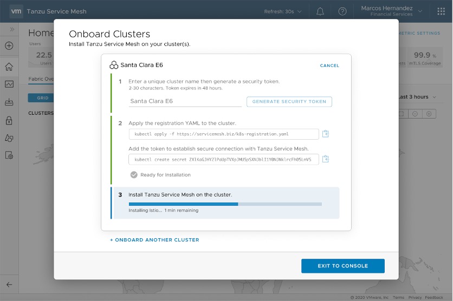Click Generate Security Token button

tap(289, 102)
